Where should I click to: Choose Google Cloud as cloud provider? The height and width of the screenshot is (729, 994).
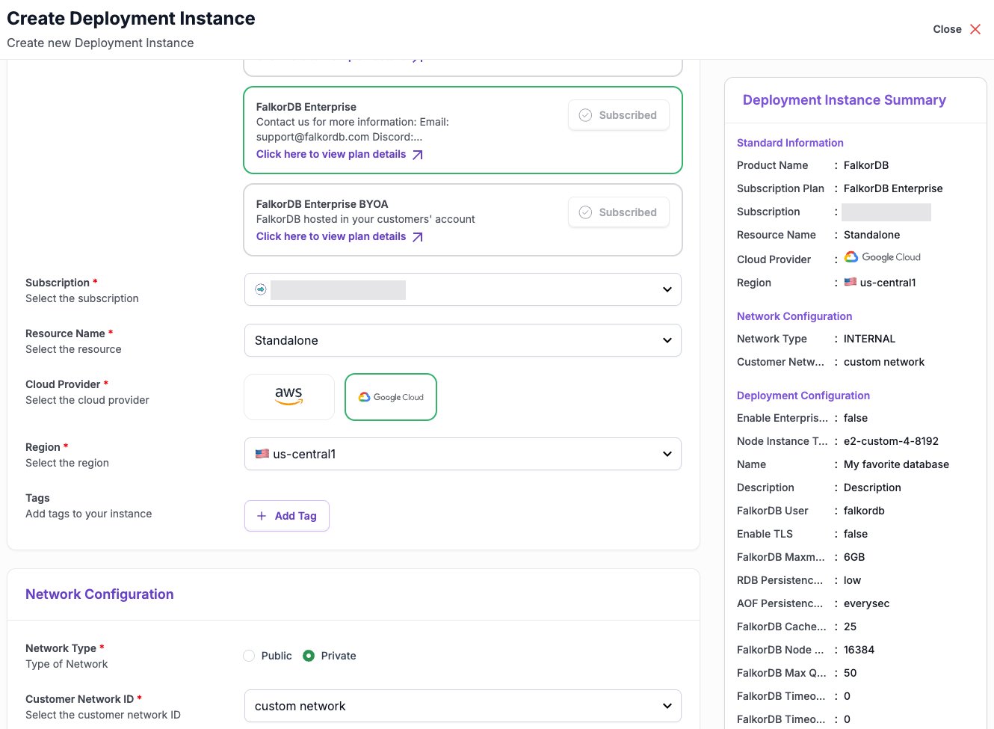[391, 397]
